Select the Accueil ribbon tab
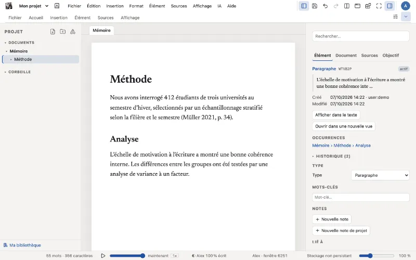The height and width of the screenshot is (260, 416). coord(36,18)
